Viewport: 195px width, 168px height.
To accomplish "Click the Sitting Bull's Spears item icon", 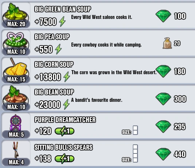I will [16, 151].
